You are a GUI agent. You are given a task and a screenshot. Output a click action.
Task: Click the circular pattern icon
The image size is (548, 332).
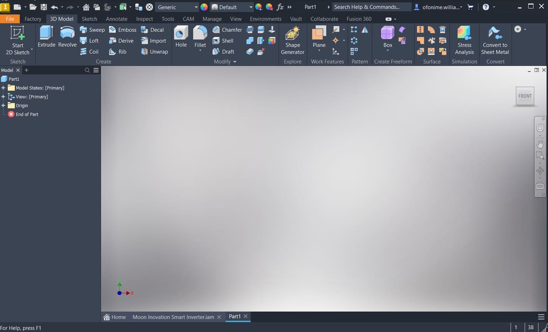[354, 41]
